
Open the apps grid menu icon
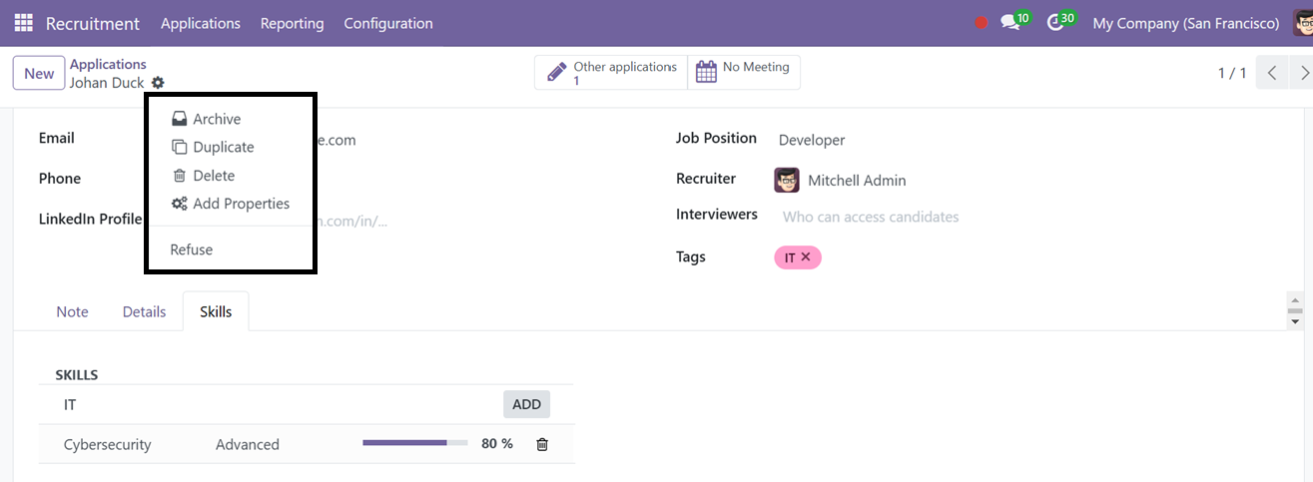click(x=23, y=23)
